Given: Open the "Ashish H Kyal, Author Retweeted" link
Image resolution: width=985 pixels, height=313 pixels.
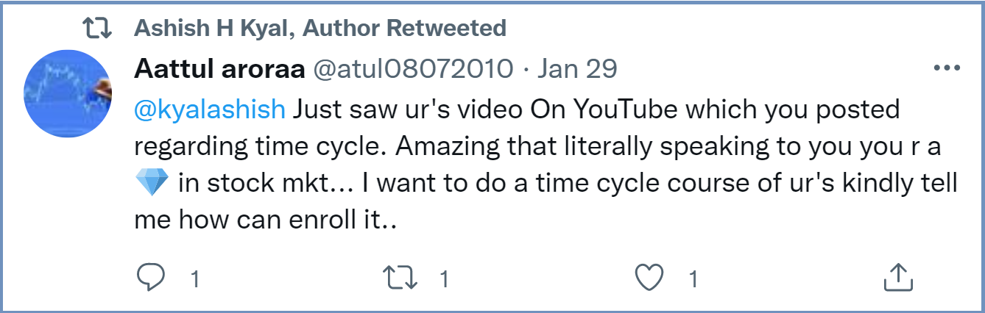Looking at the screenshot, I should [x=320, y=29].
